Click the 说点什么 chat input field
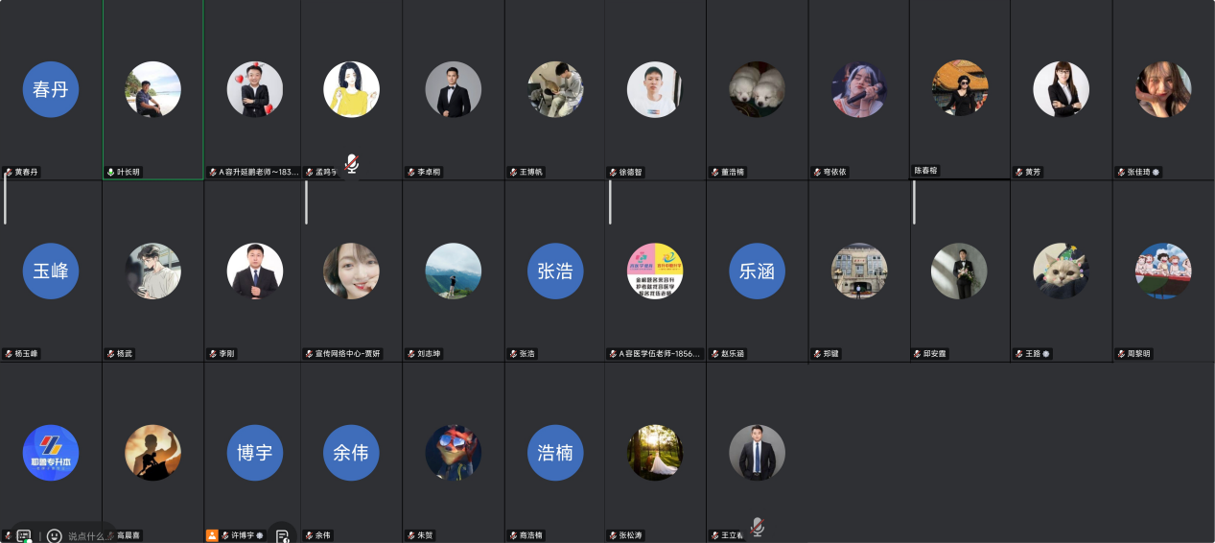The height and width of the screenshot is (543, 1215). pos(90,536)
